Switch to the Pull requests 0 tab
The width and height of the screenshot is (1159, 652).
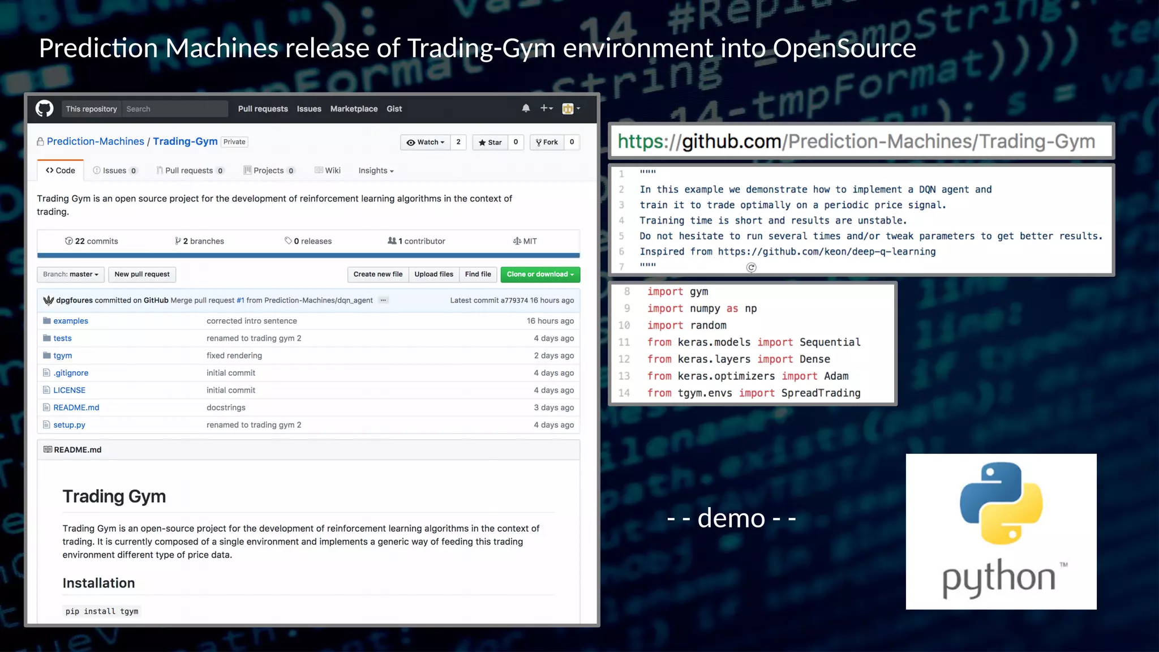pos(190,170)
